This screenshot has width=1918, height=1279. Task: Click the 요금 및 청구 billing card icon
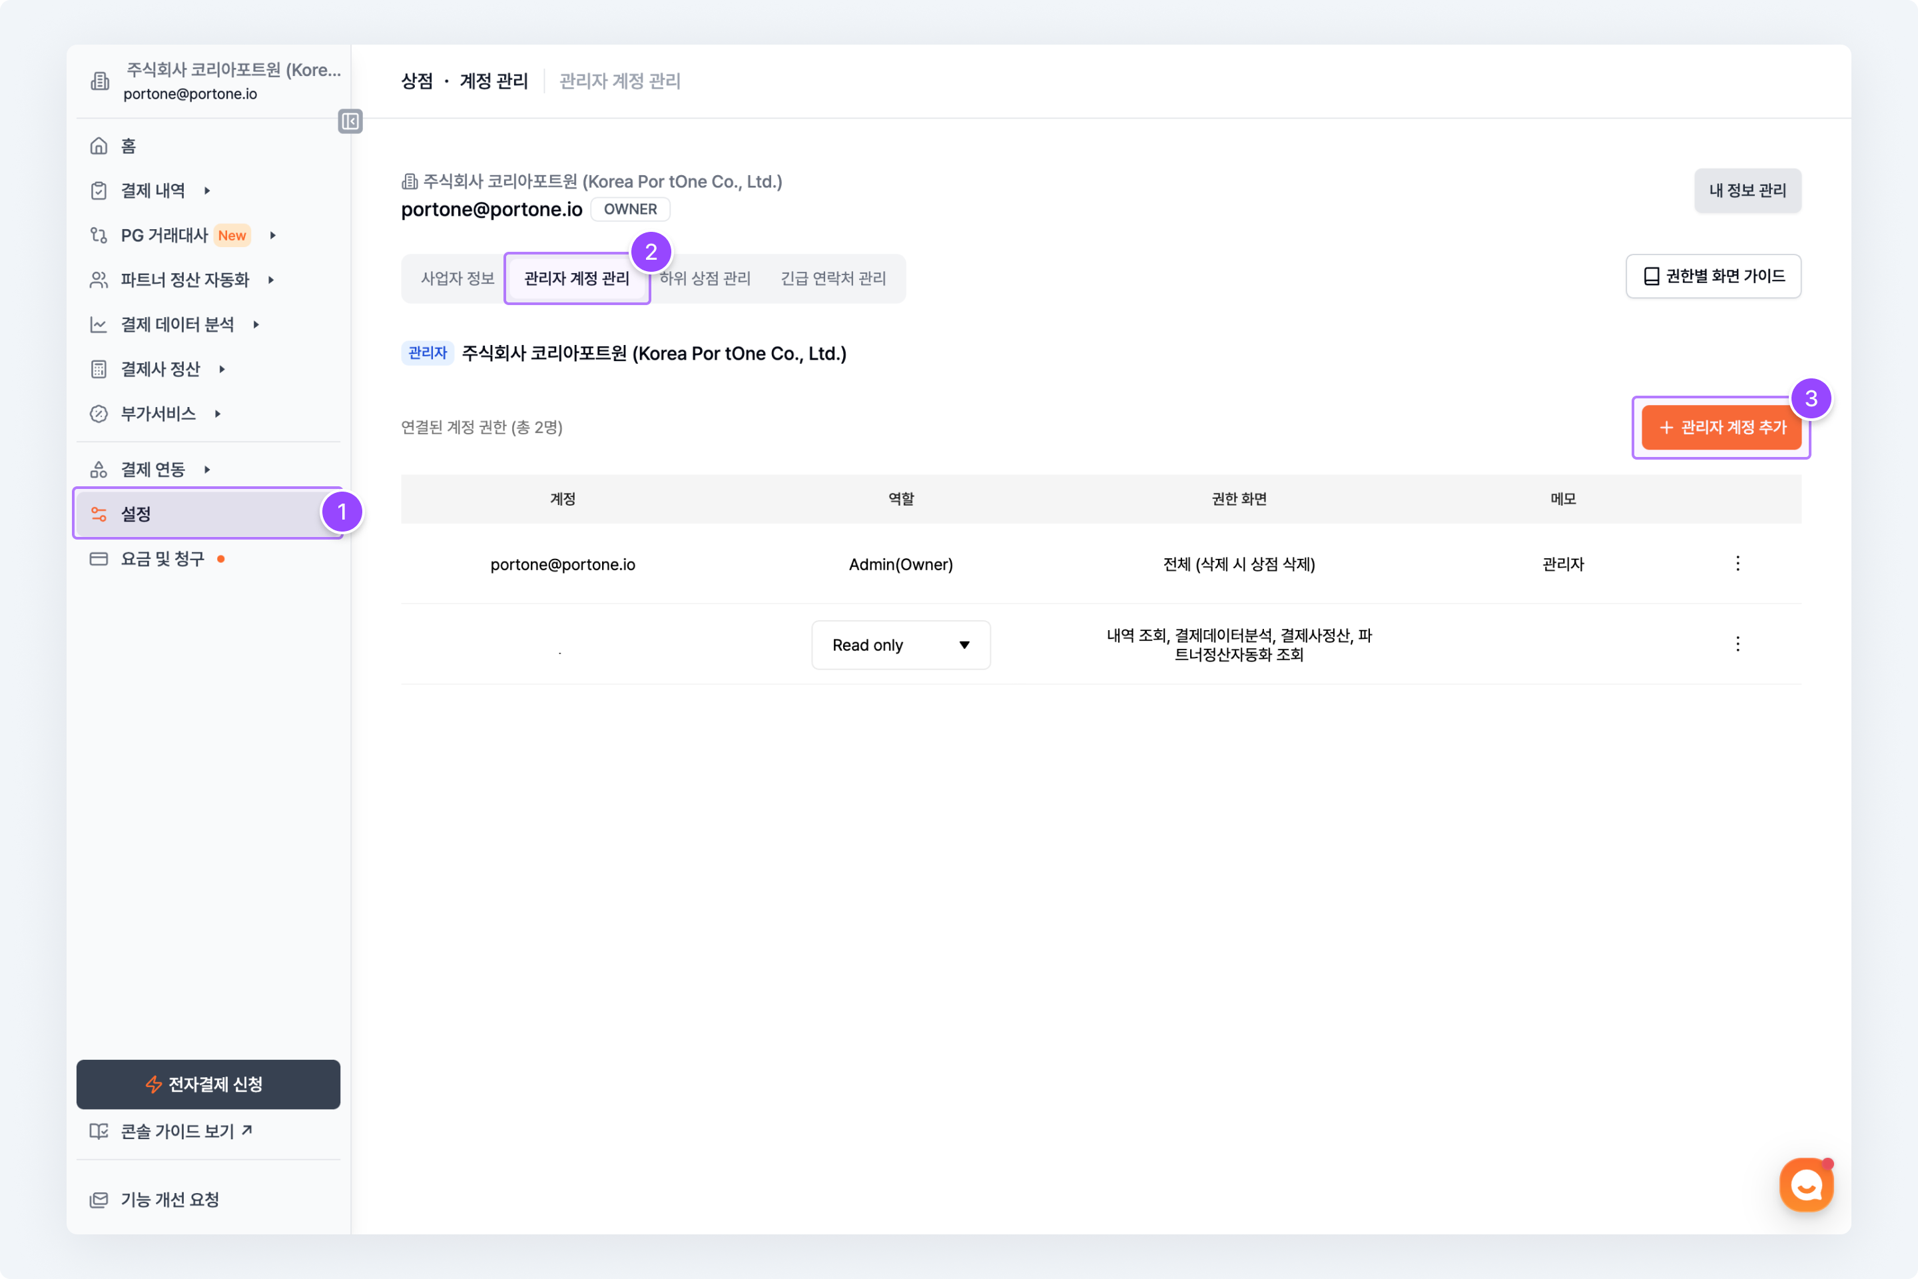click(x=99, y=559)
